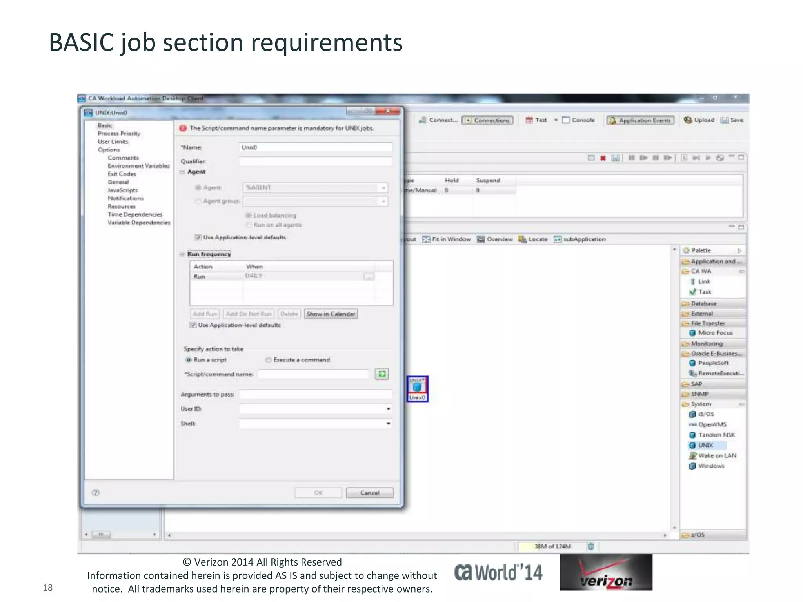Select the RemoteExecution palette icon
This screenshot has width=803, height=602.
(x=692, y=373)
